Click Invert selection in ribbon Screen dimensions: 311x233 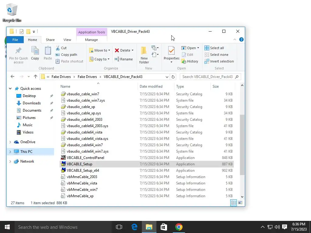[219, 61]
